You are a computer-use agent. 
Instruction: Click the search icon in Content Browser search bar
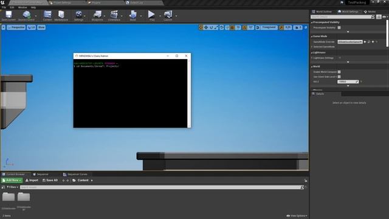(302, 187)
